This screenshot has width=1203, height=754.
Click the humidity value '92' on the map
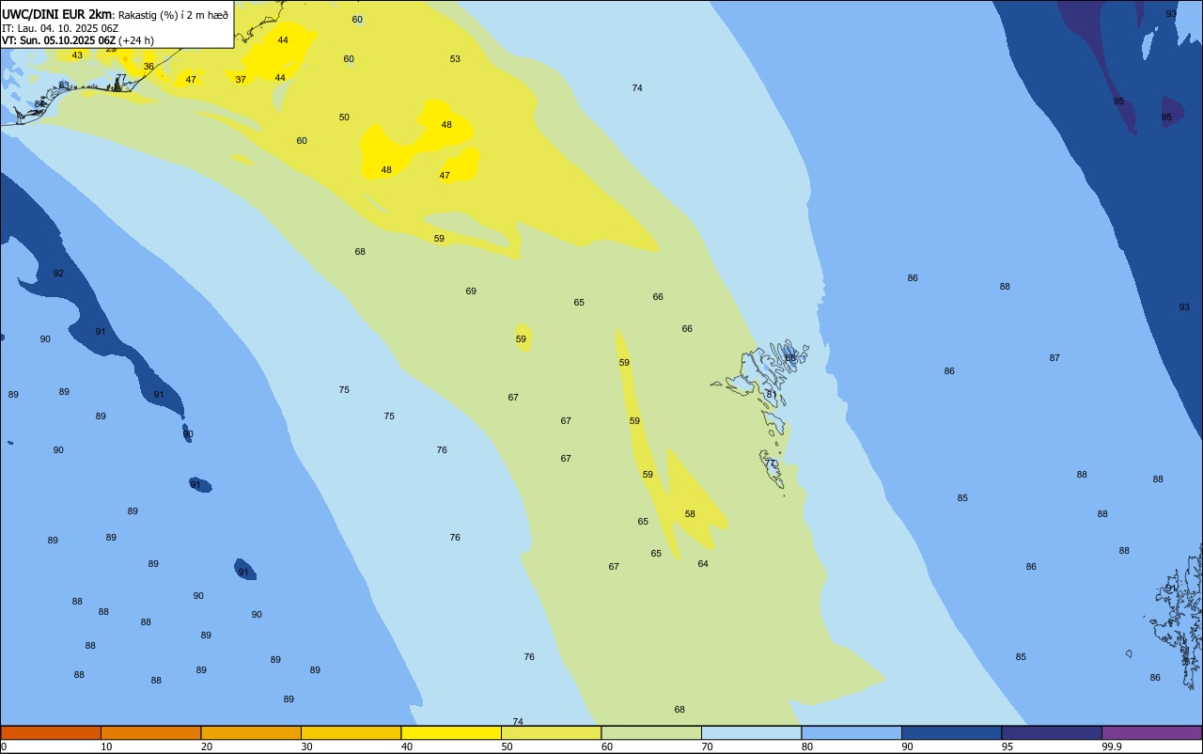(58, 274)
